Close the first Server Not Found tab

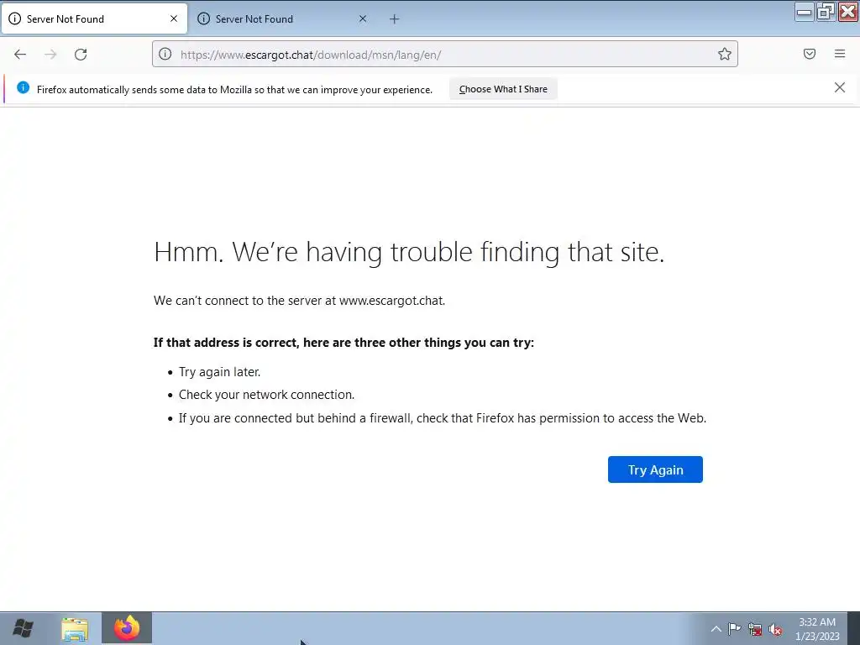point(174,18)
